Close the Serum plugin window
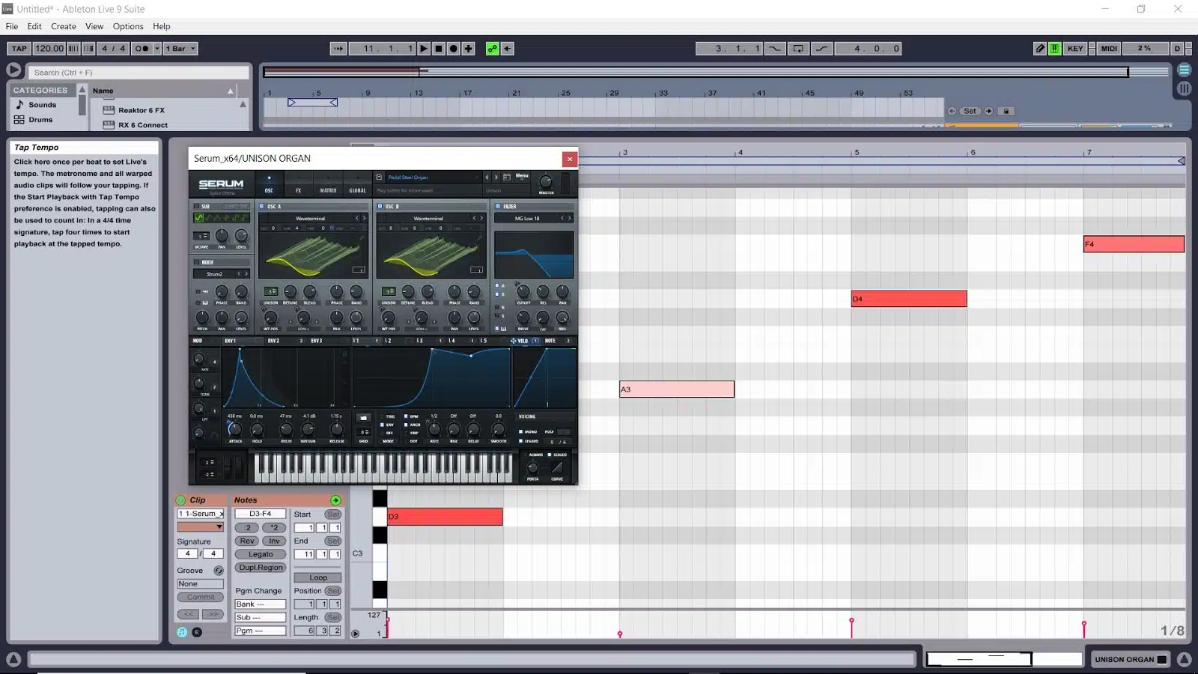Screen dimensions: 1198x674 coord(570,159)
